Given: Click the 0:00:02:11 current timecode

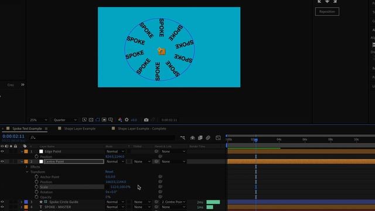Looking at the screenshot, I should click(13, 136).
